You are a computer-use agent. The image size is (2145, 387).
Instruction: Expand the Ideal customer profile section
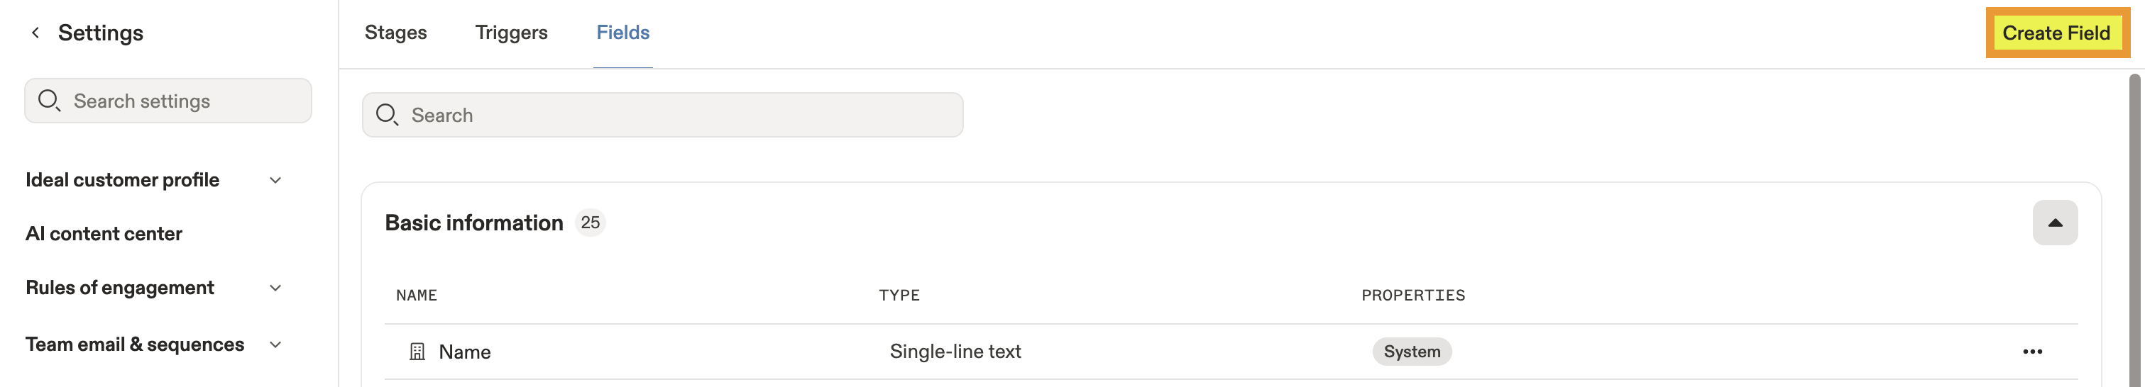(275, 181)
